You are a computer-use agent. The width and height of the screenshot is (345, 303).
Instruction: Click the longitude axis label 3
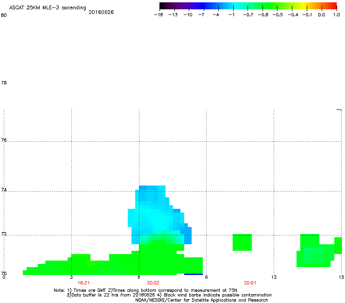tap(71, 277)
